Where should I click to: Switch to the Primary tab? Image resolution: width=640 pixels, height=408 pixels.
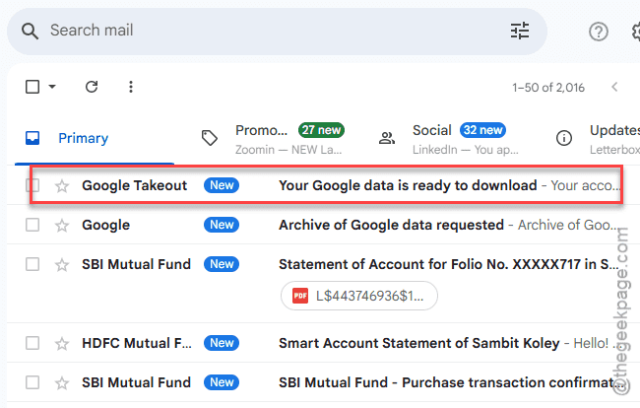[x=95, y=138]
